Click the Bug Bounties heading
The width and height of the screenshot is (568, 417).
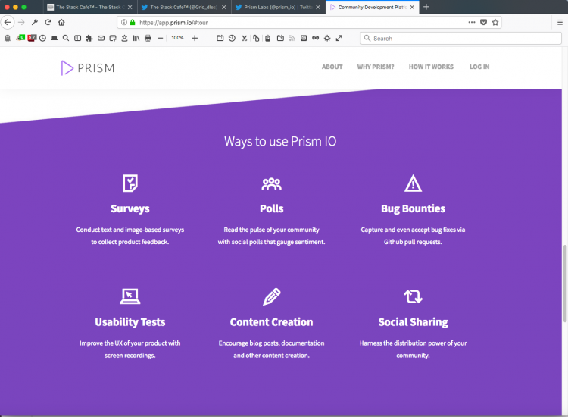point(413,208)
